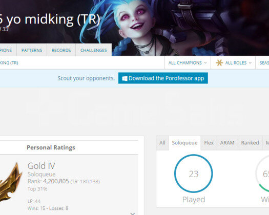The width and height of the screenshot is (269, 215).
Task: Select the All queue tab
Action: [162, 143]
